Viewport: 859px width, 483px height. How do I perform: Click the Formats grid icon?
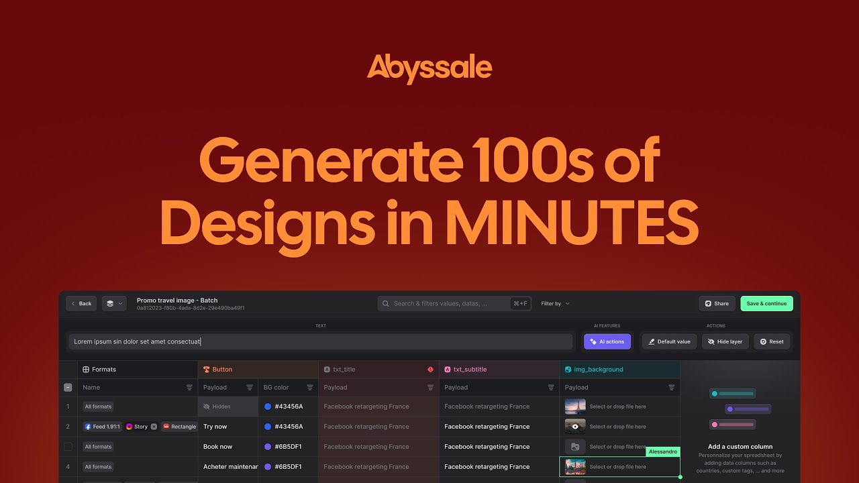coord(86,370)
